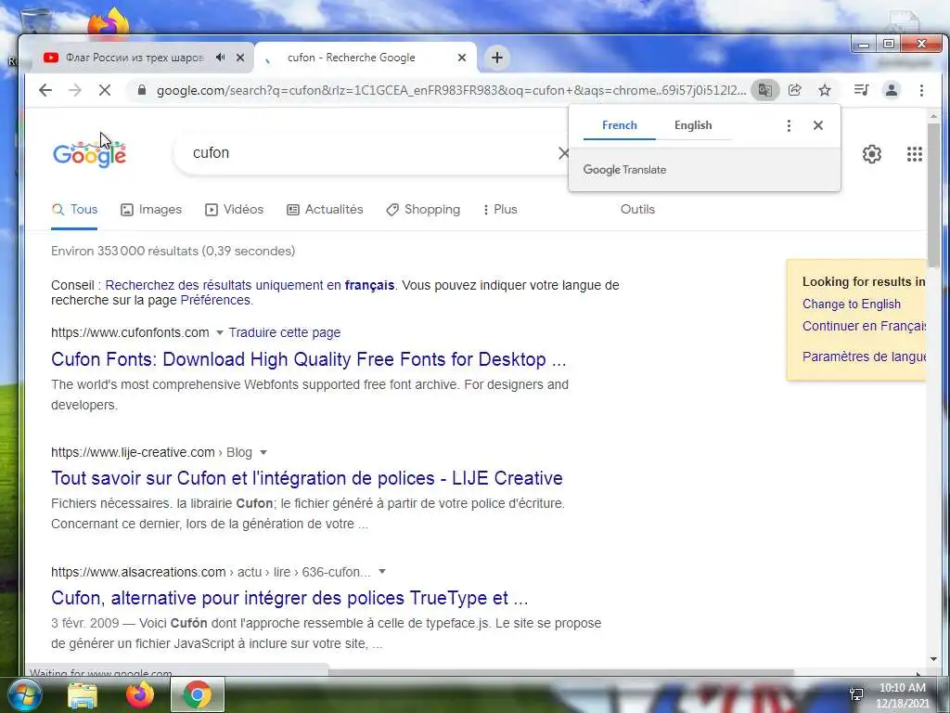The height and width of the screenshot is (713, 950).
Task: Switch to Images search results
Action: click(151, 209)
